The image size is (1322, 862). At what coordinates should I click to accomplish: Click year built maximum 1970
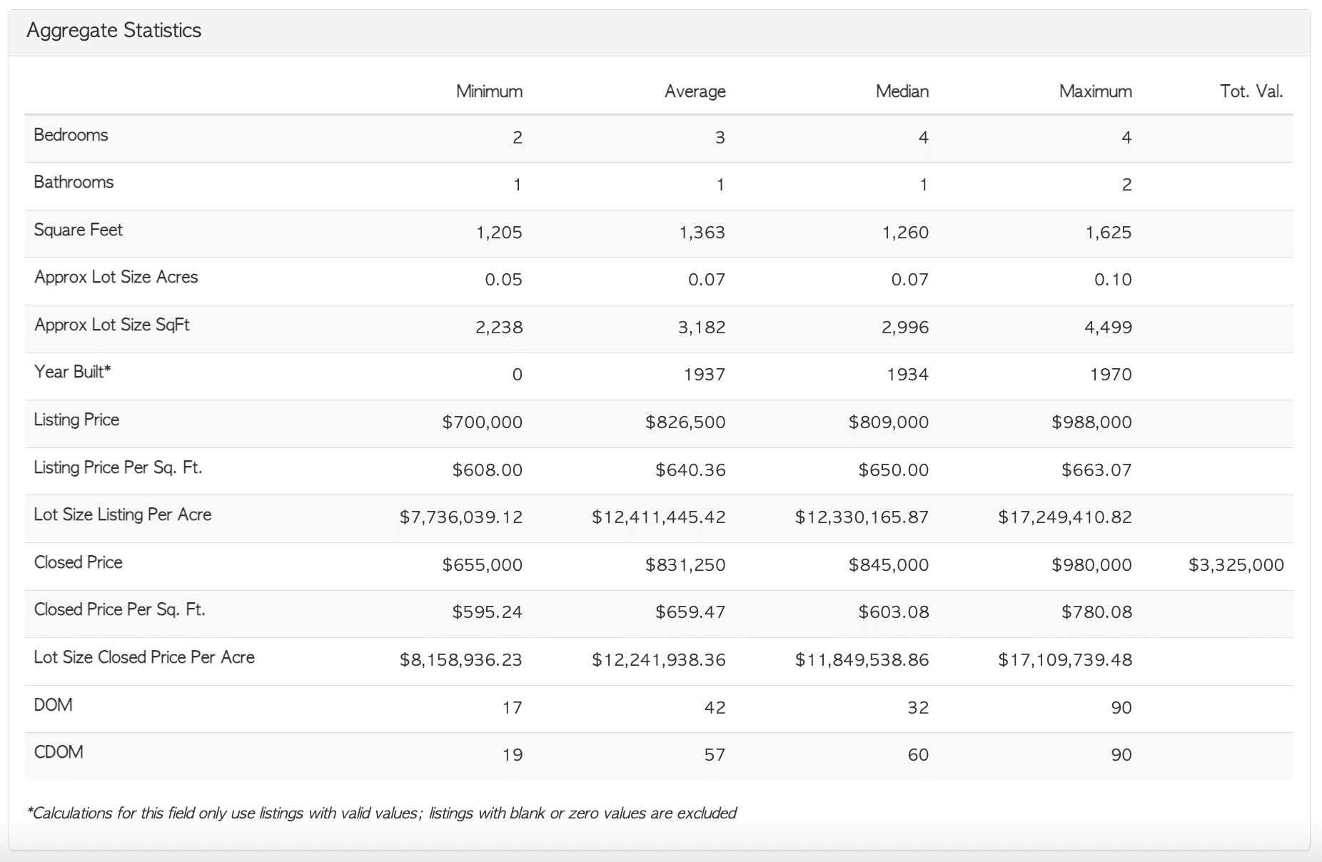coord(1111,375)
